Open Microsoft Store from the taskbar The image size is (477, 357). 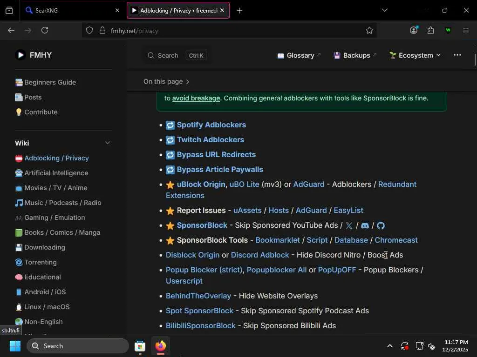140,346
